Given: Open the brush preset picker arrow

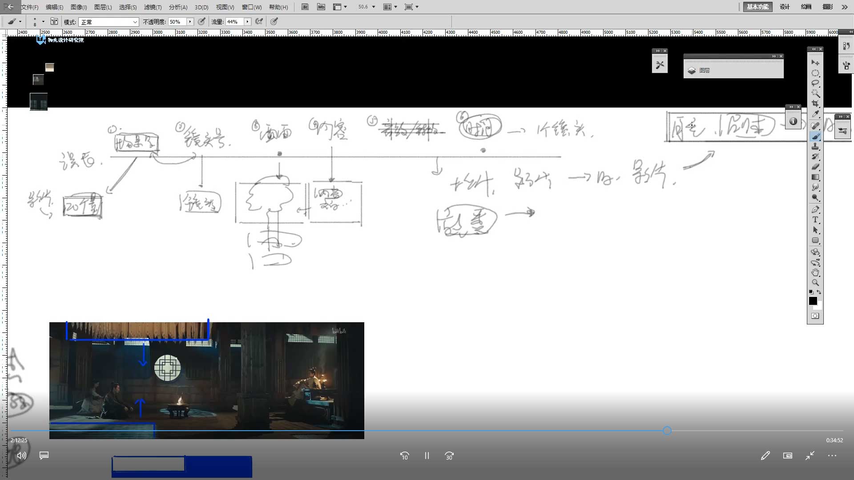Looking at the screenshot, I should click(x=43, y=21).
